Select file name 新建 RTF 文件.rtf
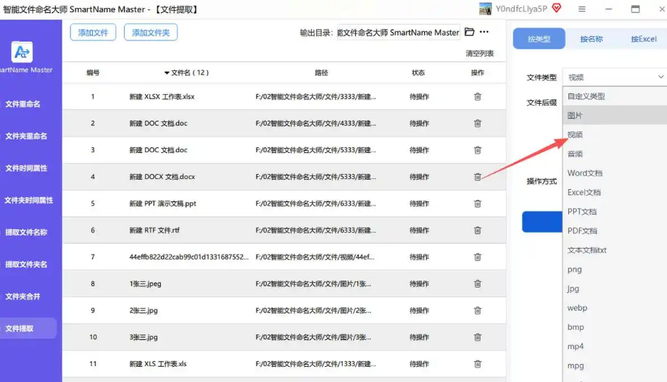This screenshot has height=382, width=667. coord(154,230)
